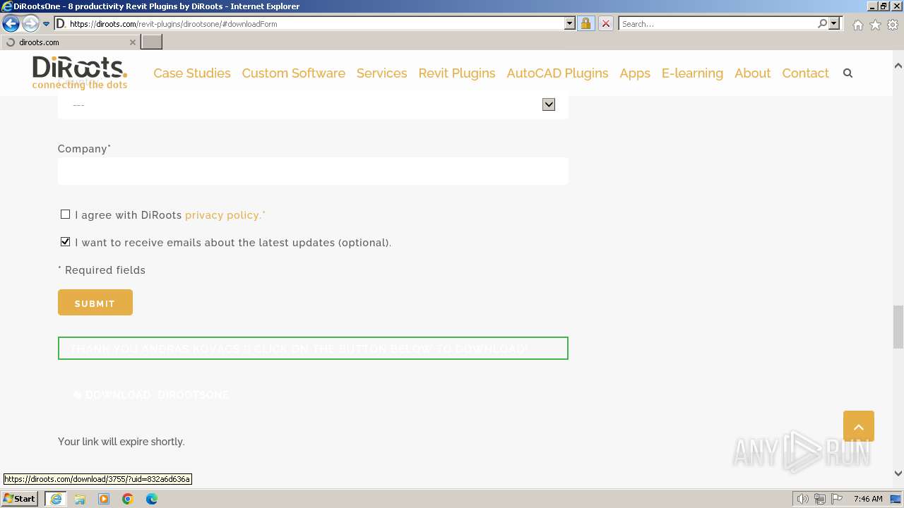The height and width of the screenshot is (508, 904).
Task: Open the Services menu item
Action: tap(382, 73)
